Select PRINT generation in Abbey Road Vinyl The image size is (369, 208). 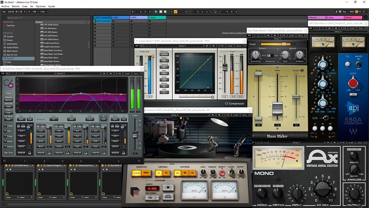click(146, 173)
